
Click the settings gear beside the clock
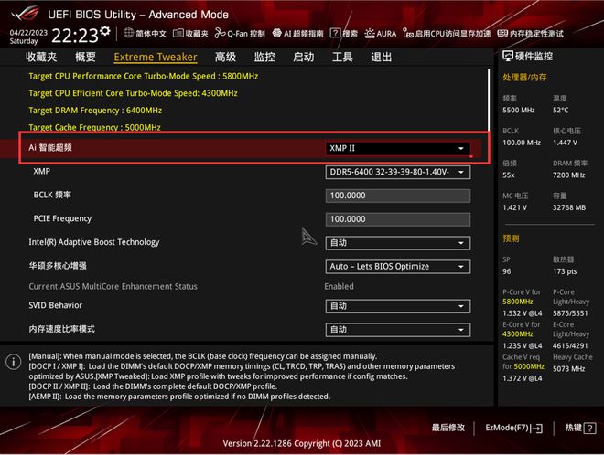tap(105, 31)
